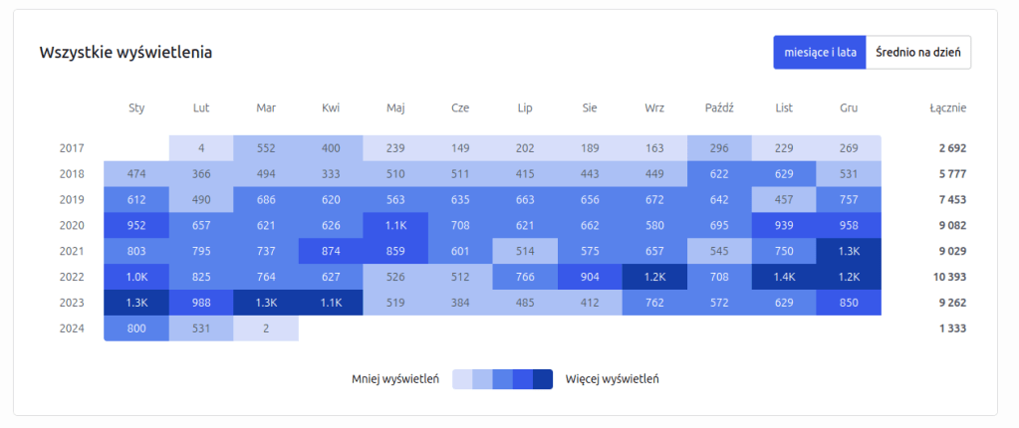
Task: Click the "Paźdź" month column header
Action: tap(719, 108)
